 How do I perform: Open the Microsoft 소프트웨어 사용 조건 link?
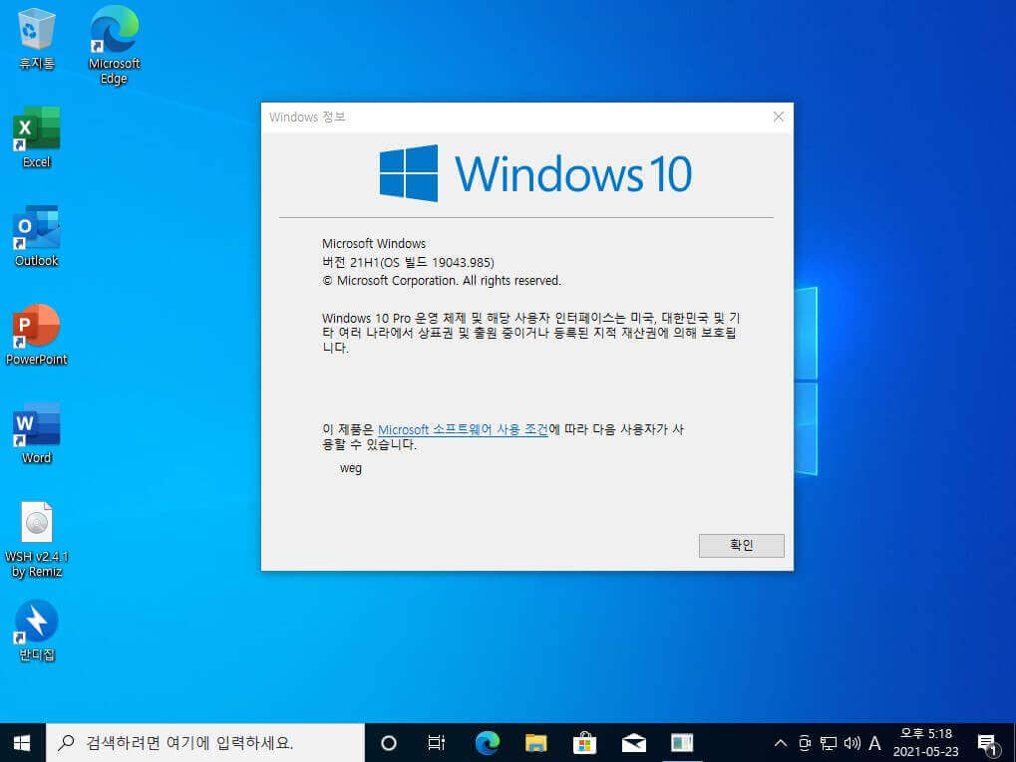(x=463, y=429)
